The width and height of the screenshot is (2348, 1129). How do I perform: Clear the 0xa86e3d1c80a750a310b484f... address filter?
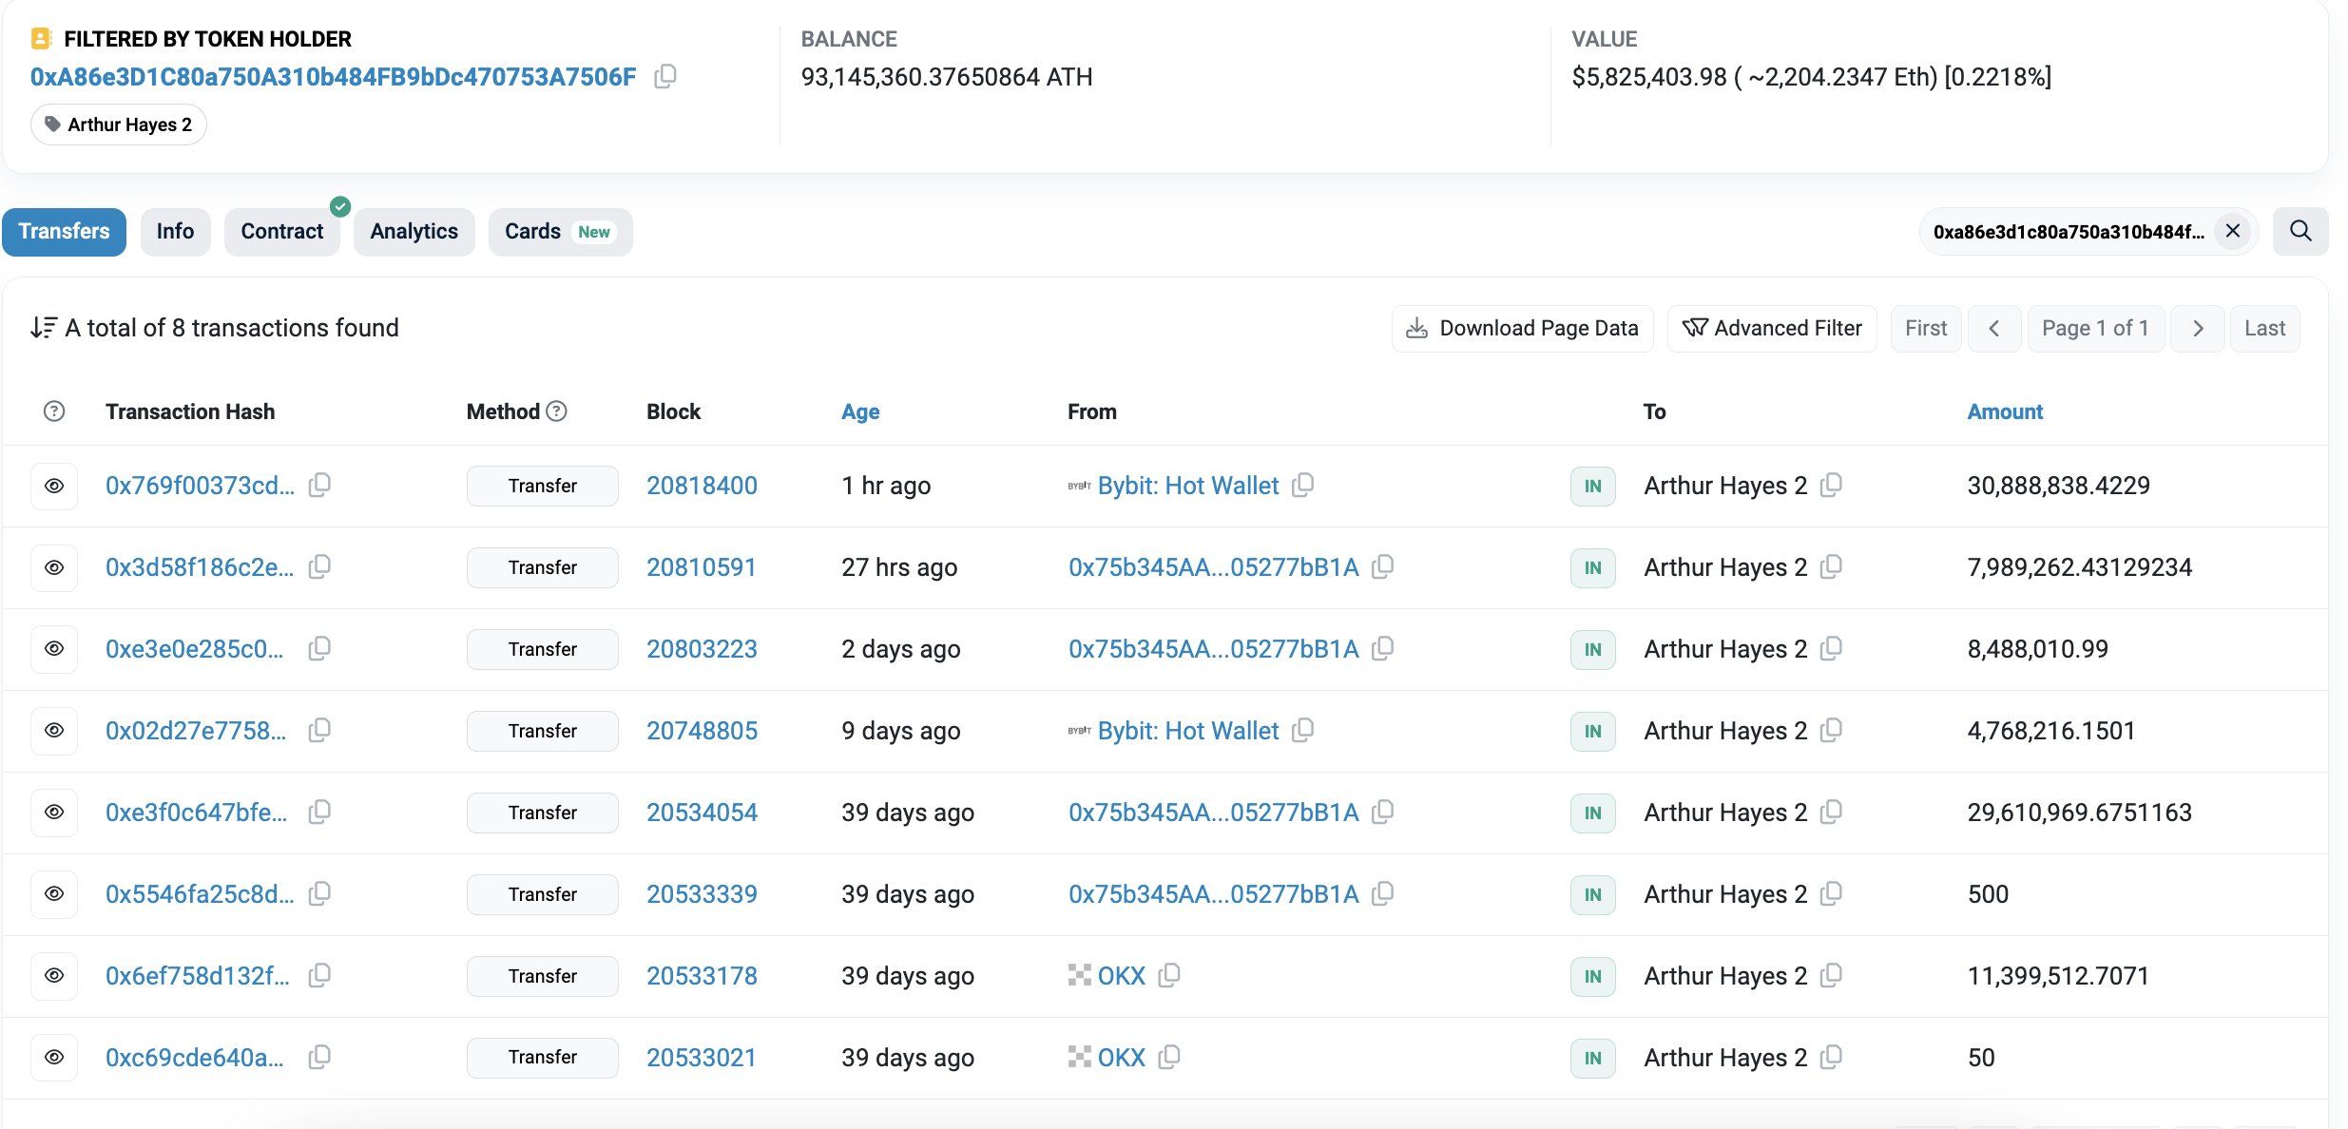(x=2233, y=231)
